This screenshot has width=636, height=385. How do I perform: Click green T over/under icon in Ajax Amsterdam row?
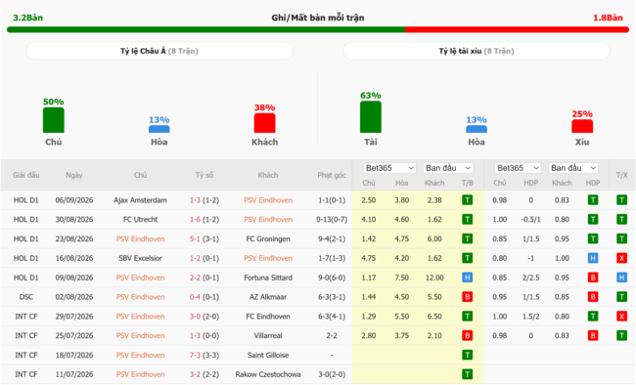click(621, 199)
